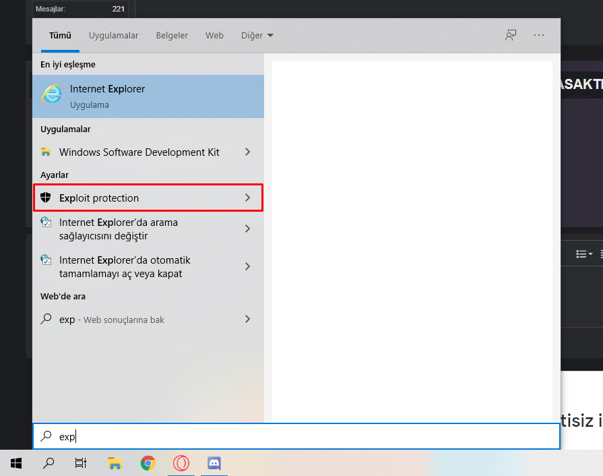Viewport: 603px width, 476px height.
Task: Open Discord from the taskbar
Action: pos(214,463)
